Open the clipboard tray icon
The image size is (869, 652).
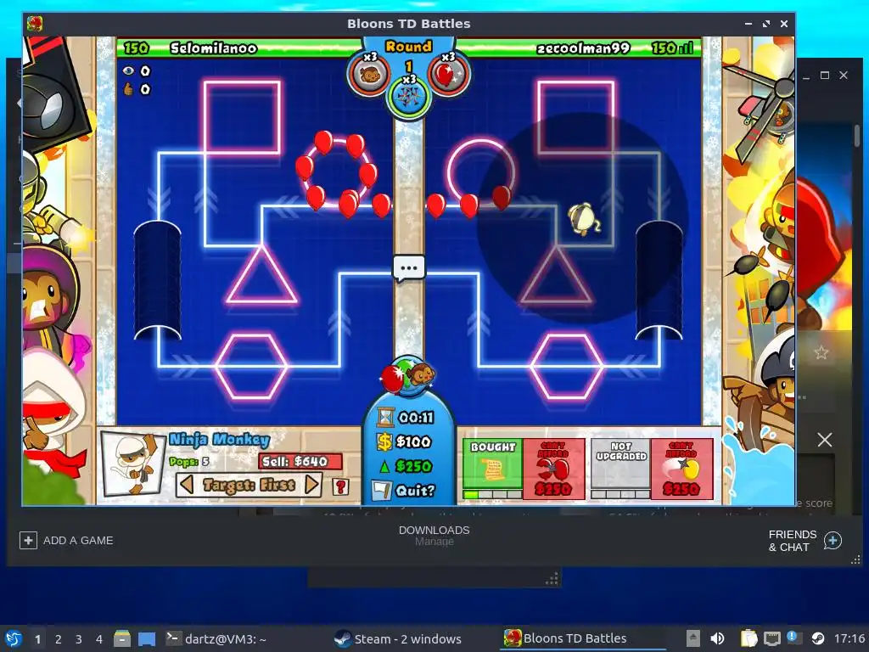pos(748,638)
